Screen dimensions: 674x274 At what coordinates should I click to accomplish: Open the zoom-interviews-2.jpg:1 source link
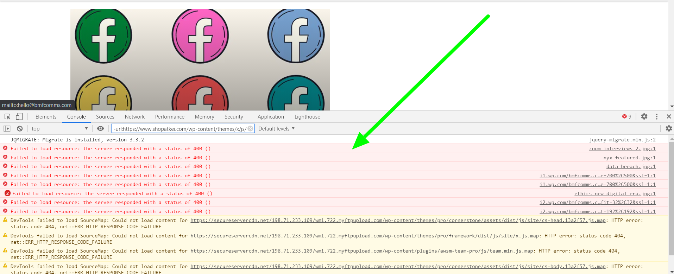click(622, 148)
